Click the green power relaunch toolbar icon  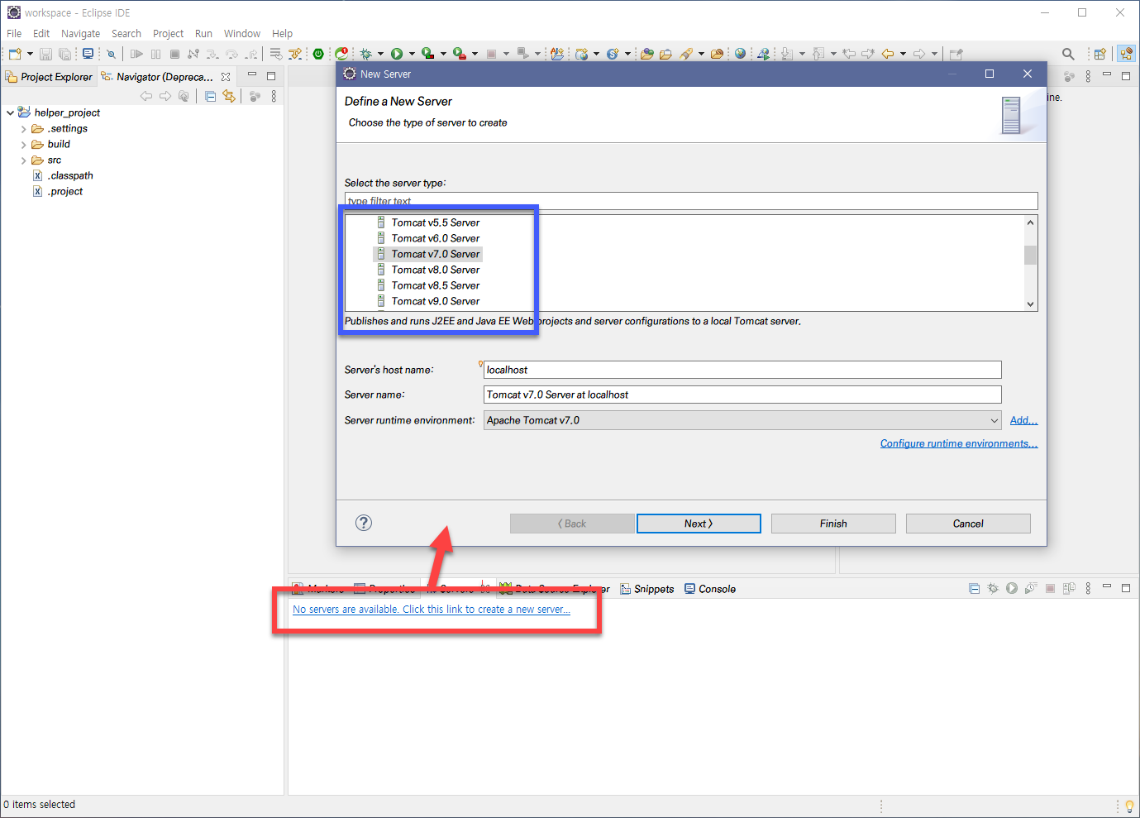click(x=318, y=54)
